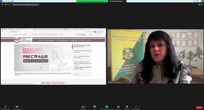Click the red recording indicator Запись
Image resolution: width=204 pixels, height=110 pixels.
8,5
